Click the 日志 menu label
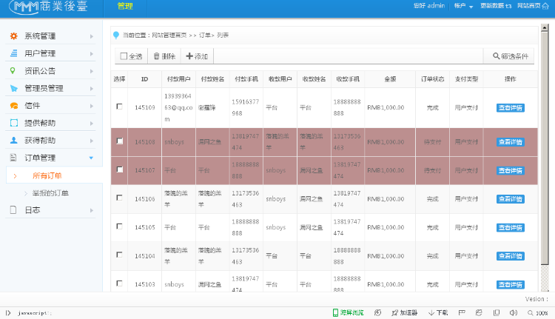 [x=33, y=210]
